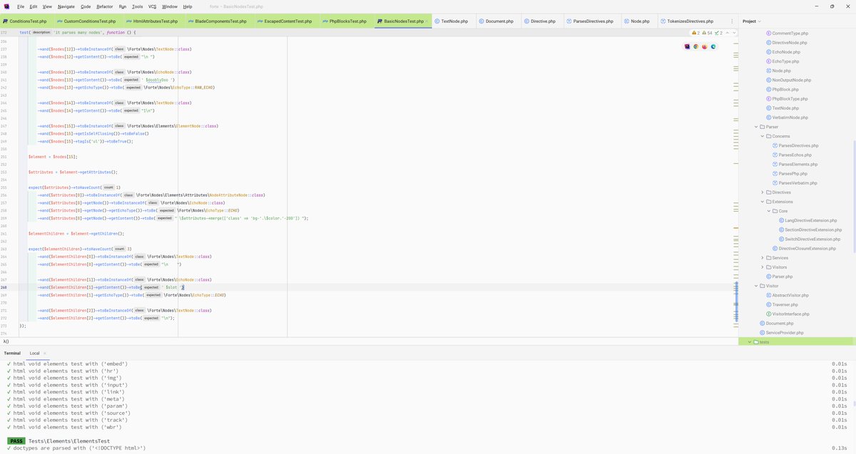The height and width of the screenshot is (454, 856).
Task: Open file in Edge browser icon
Action: tap(713, 46)
